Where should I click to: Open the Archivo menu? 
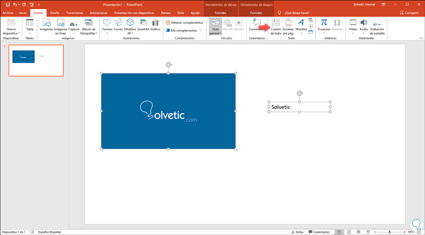tap(8, 13)
